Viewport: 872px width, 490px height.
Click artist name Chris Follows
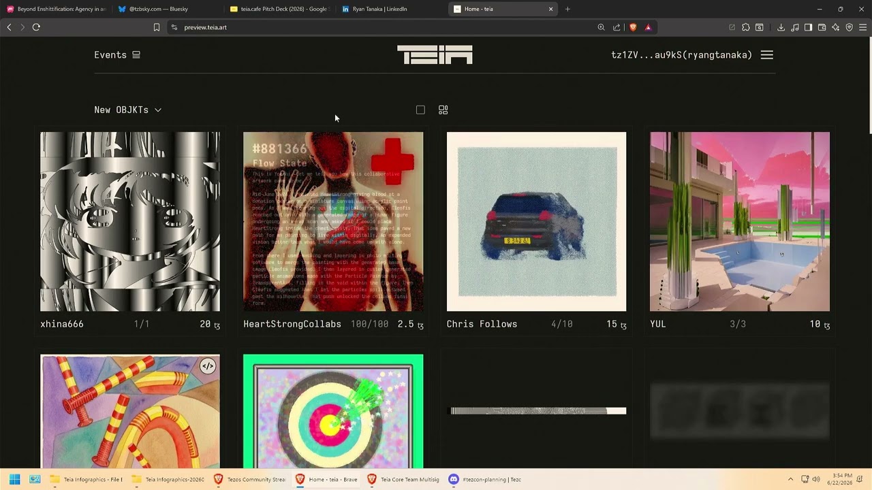click(x=482, y=324)
